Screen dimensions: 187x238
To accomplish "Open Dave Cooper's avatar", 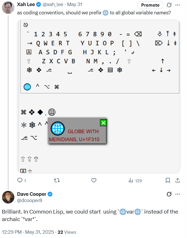I will coord(8,197).
